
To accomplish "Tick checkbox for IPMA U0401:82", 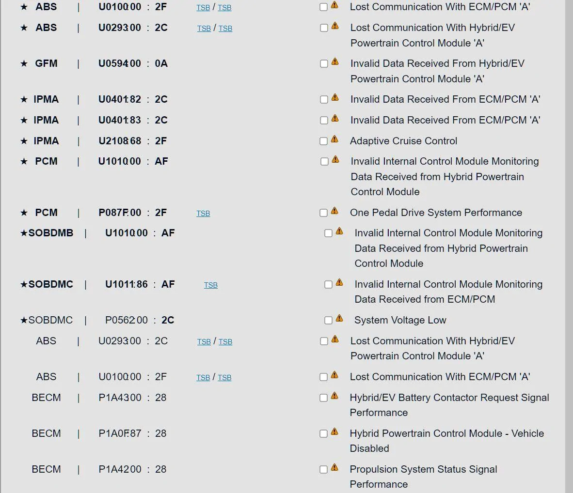I will [x=324, y=100].
